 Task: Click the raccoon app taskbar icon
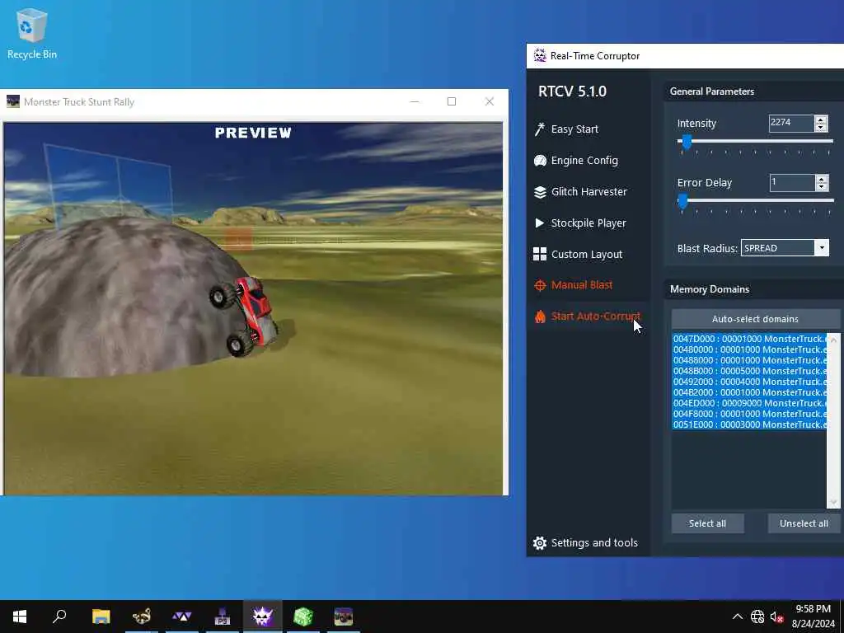tap(142, 617)
